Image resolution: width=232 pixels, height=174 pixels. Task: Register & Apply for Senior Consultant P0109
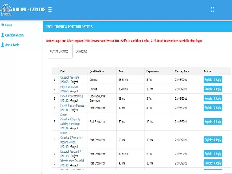pyautogui.click(x=213, y=122)
